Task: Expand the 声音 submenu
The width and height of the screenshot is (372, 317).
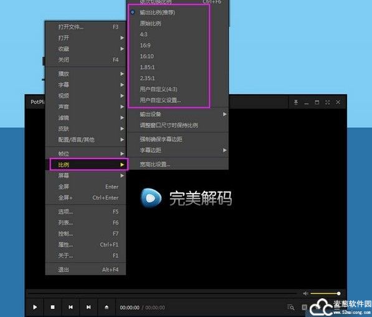Action: [85, 107]
